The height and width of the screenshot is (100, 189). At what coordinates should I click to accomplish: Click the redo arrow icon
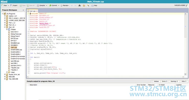coord(75,6)
